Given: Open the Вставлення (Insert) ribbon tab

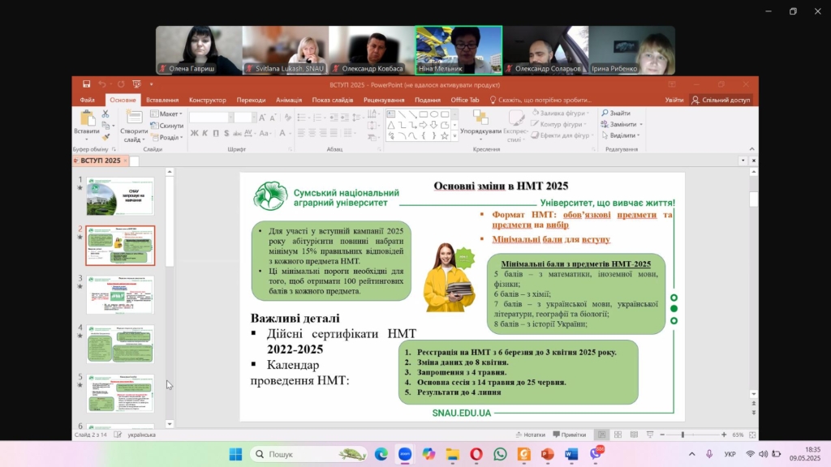Looking at the screenshot, I should pyautogui.click(x=162, y=100).
